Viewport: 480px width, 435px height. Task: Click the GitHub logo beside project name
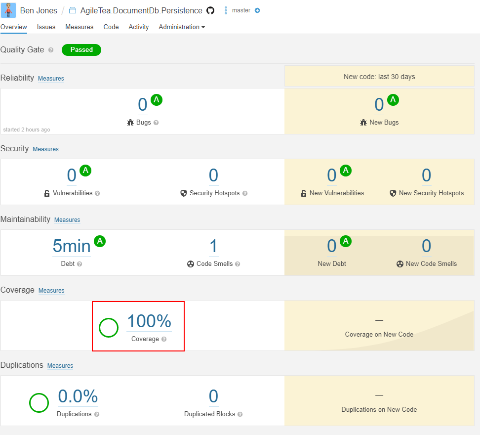(x=210, y=11)
